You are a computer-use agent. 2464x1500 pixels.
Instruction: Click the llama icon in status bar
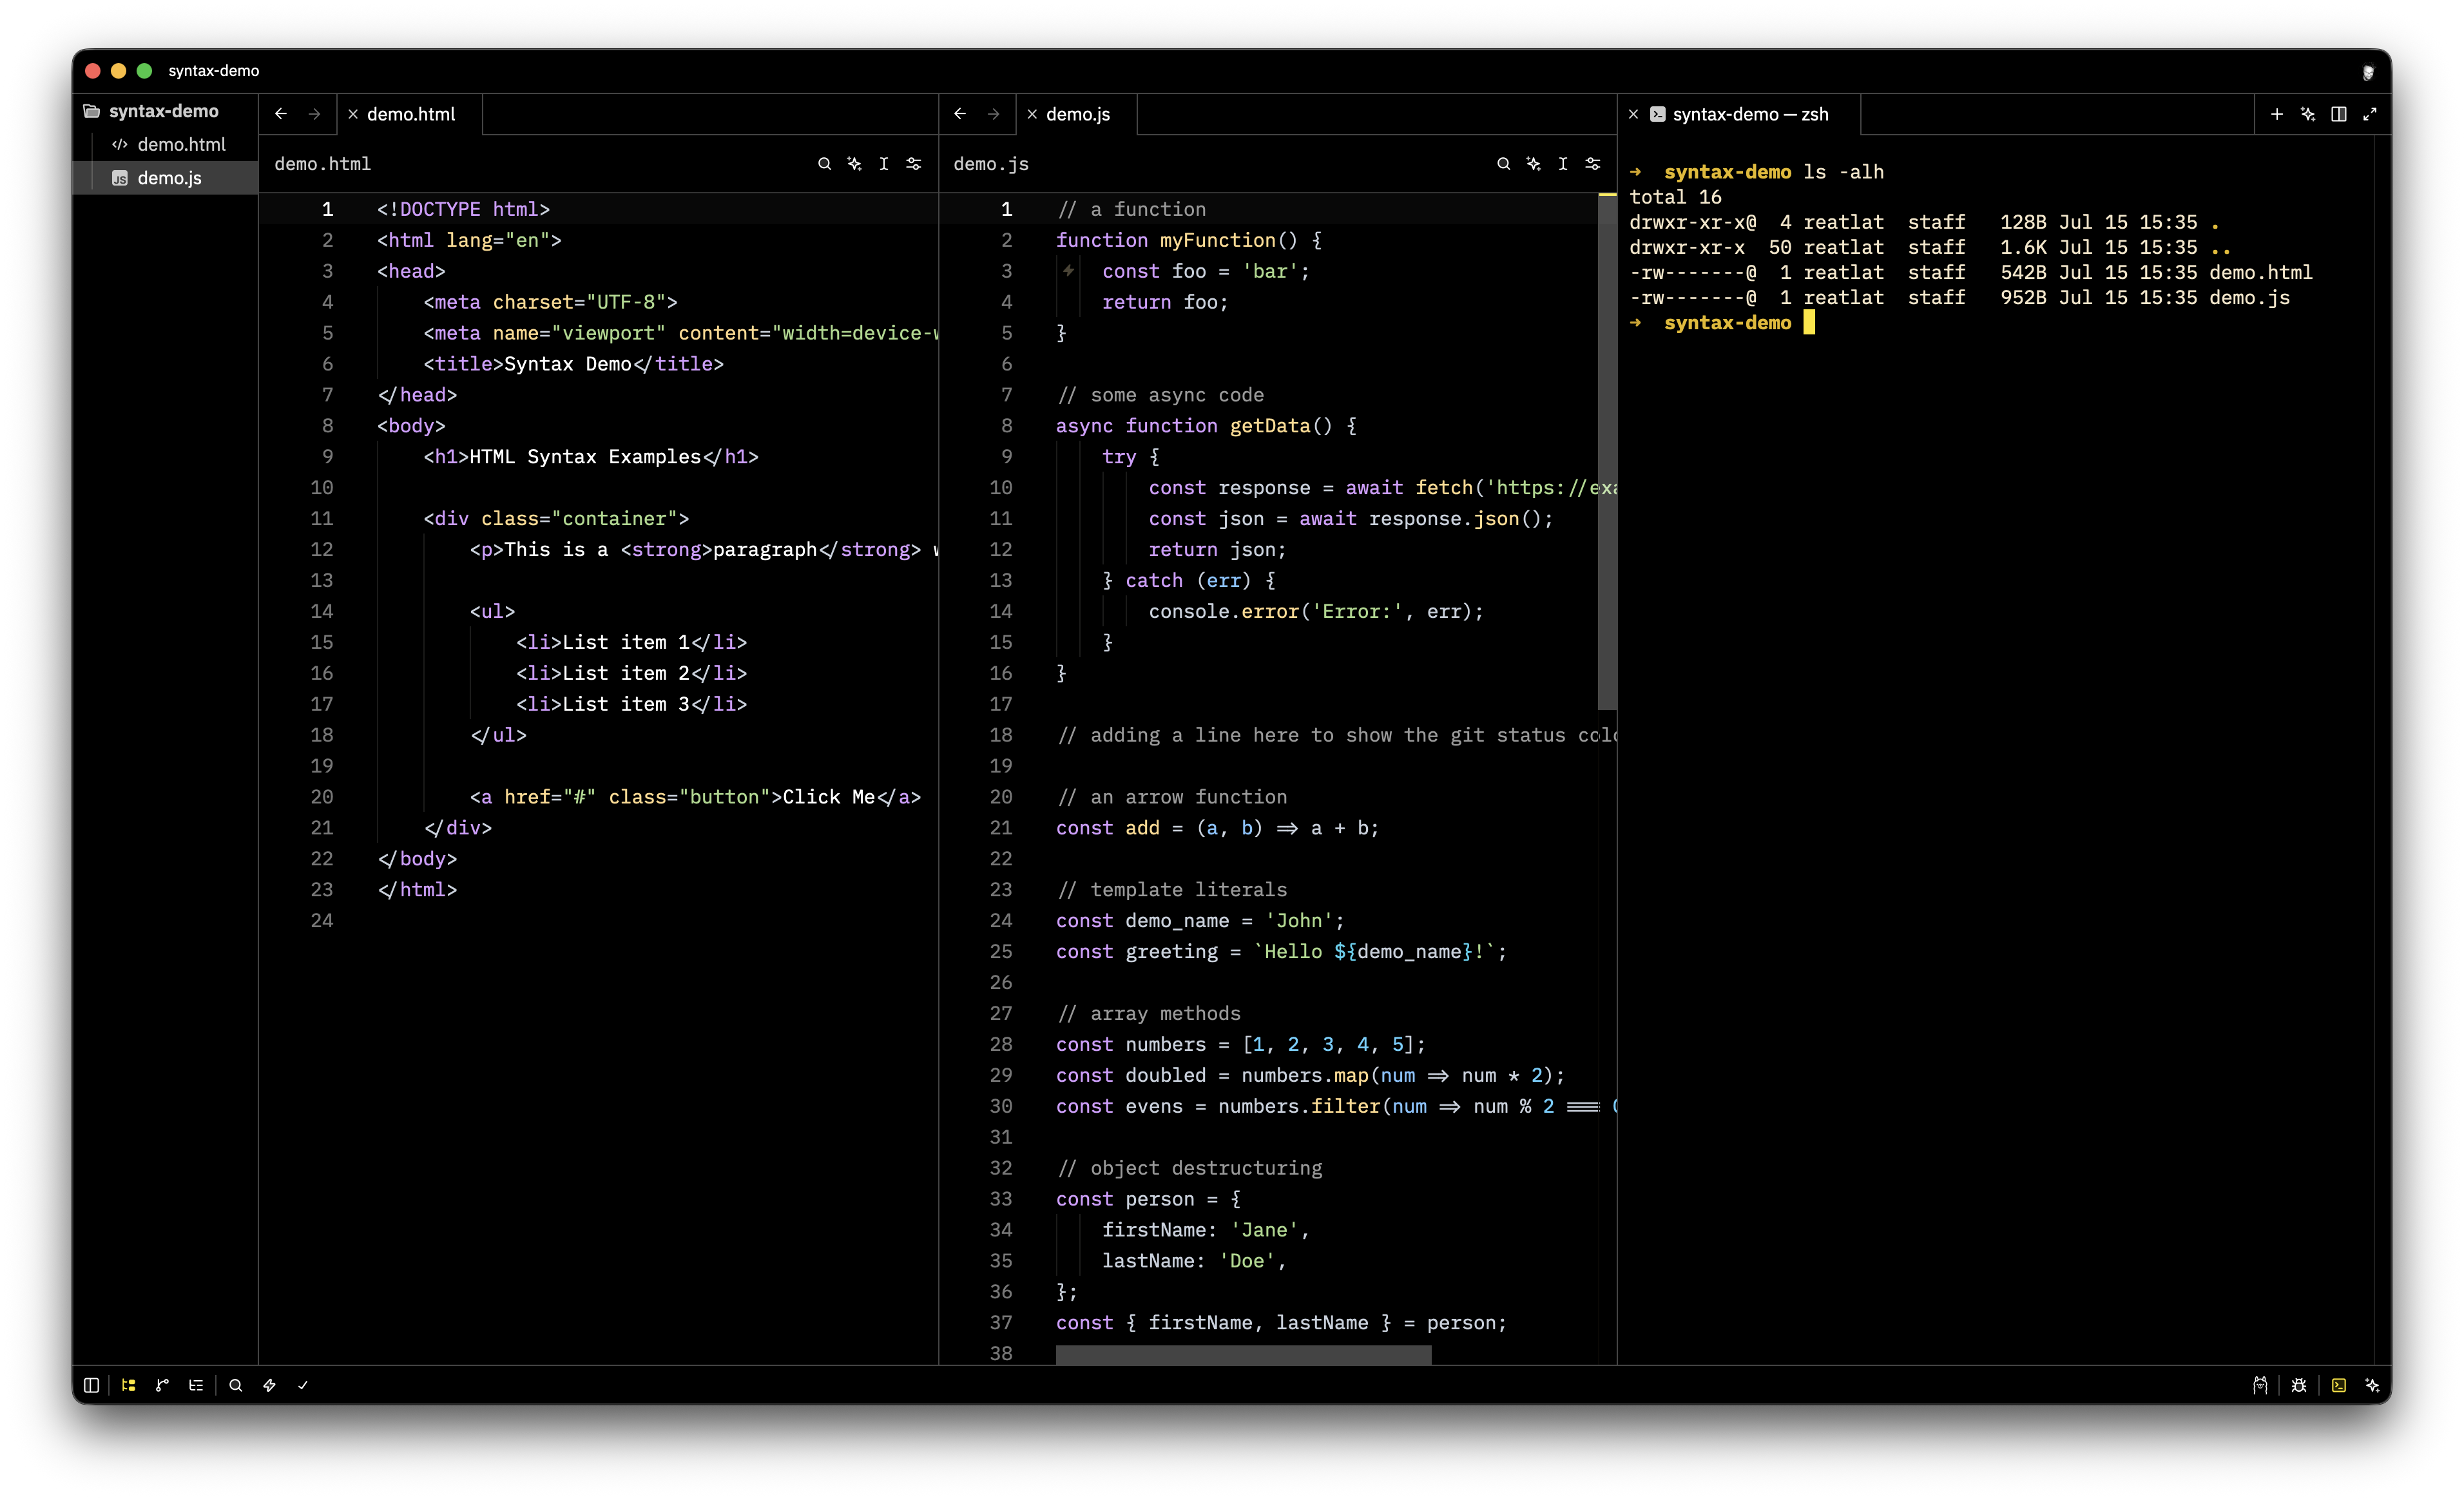[x=2260, y=1385]
